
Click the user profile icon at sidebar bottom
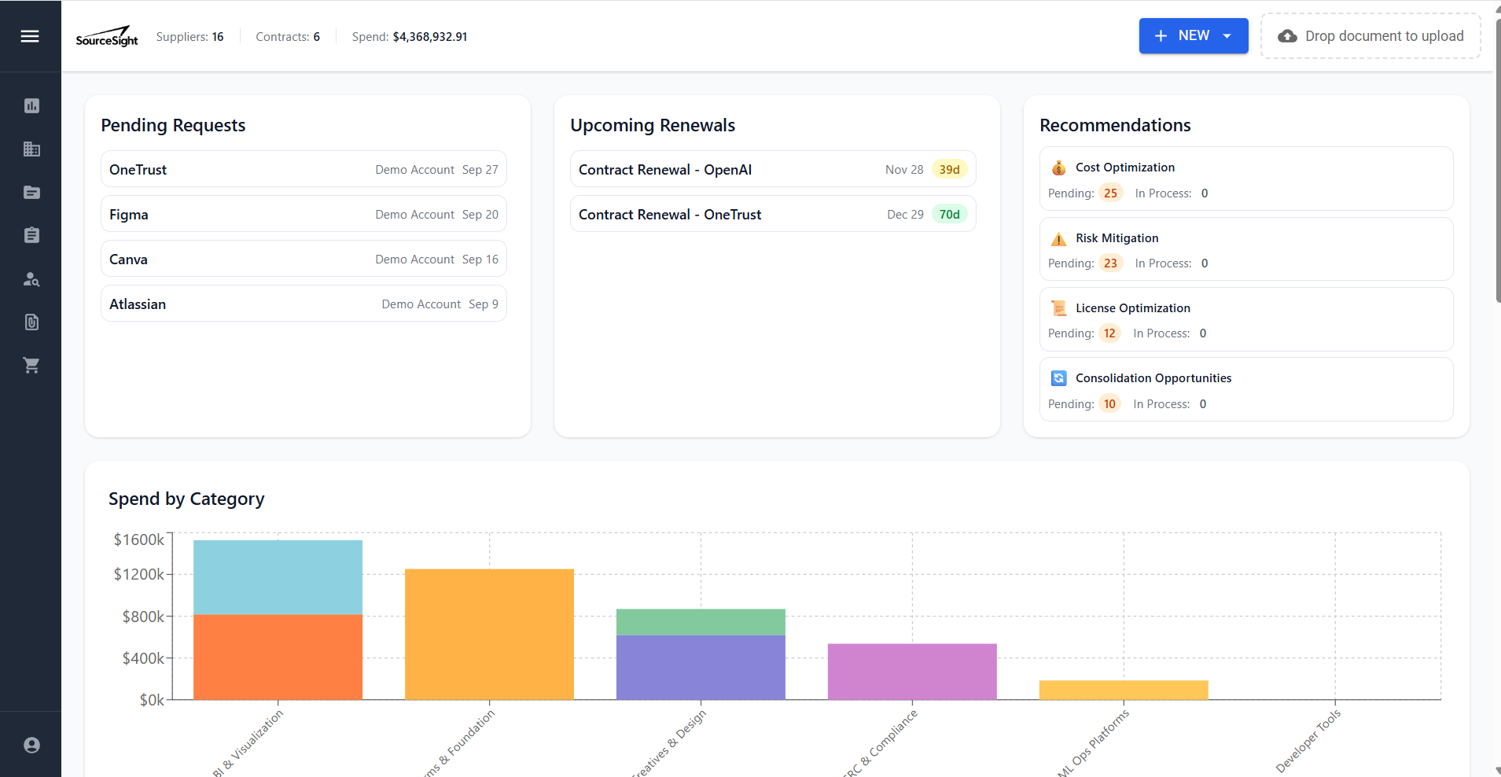click(x=31, y=744)
